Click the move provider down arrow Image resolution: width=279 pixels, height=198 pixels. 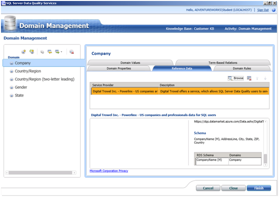(265, 78)
